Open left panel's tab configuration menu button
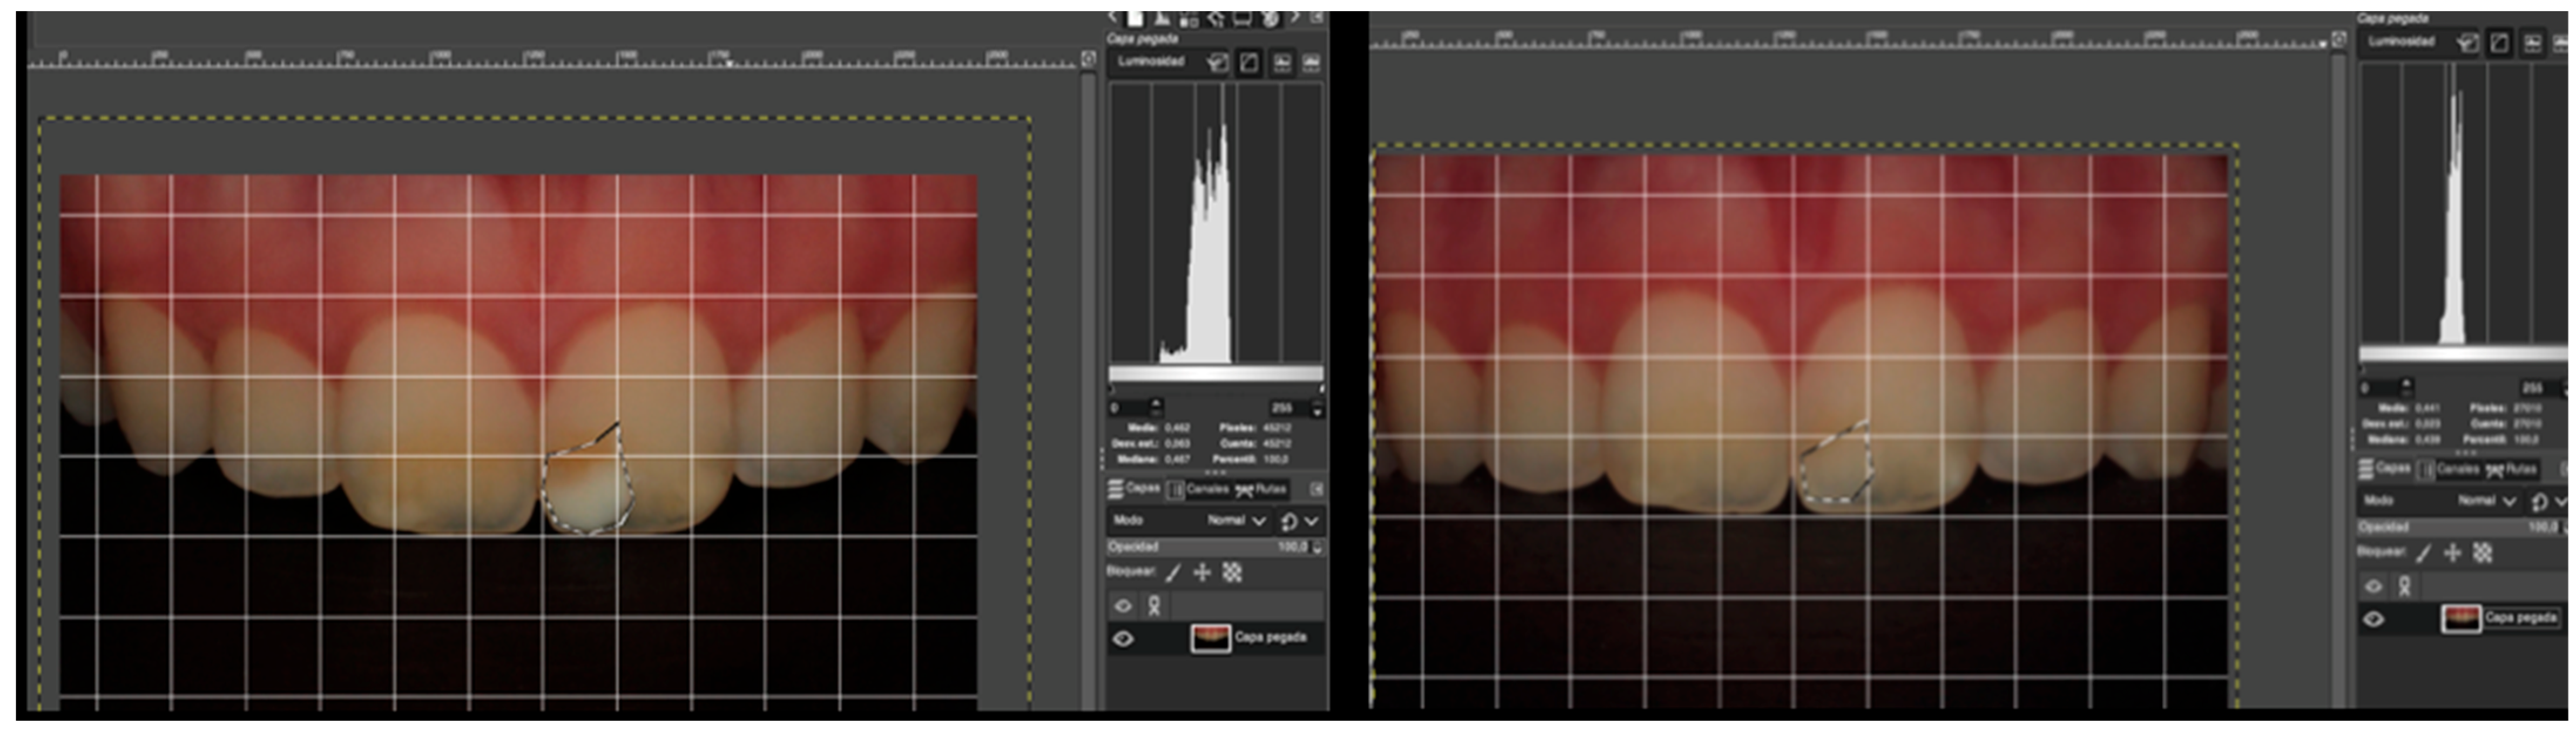The width and height of the screenshot is (2576, 732). (1317, 489)
